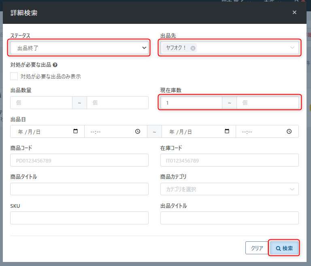Expand the 出品先 dropdown arrow

(292, 48)
